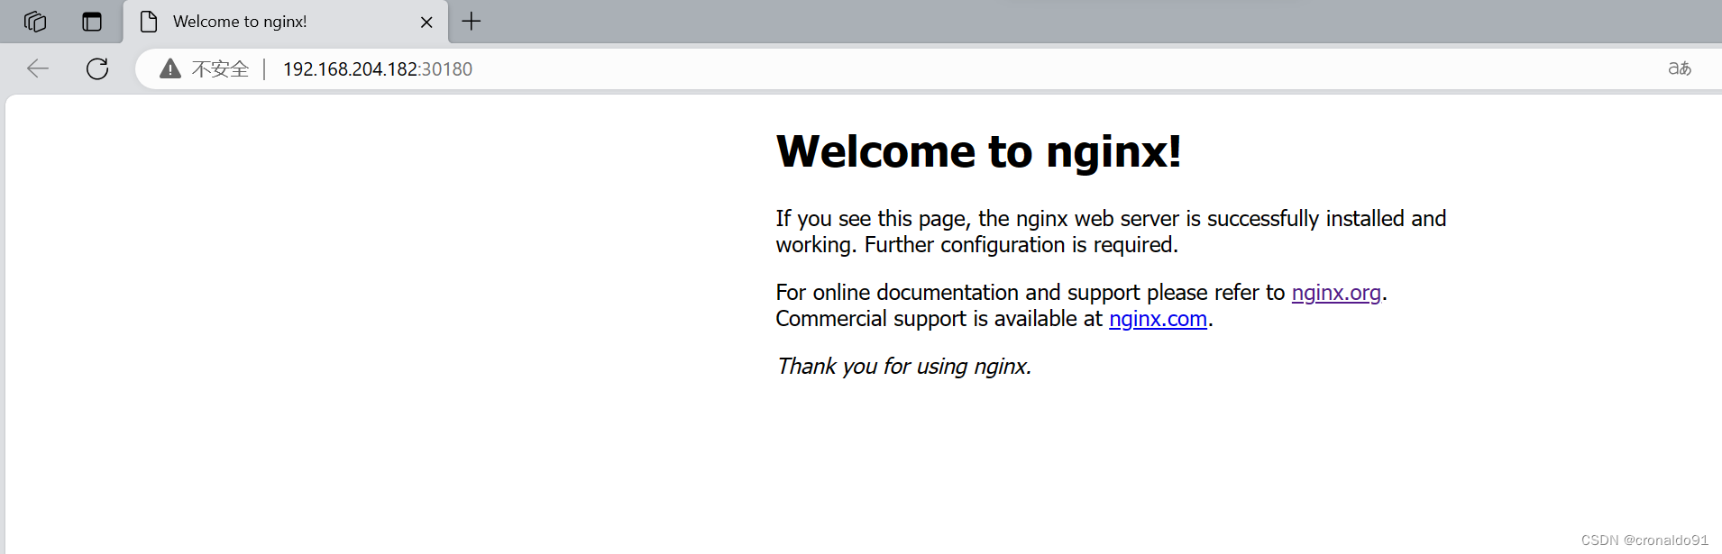The image size is (1722, 554).
Task: Click the 'If you see this page' line
Action: click(x=1111, y=219)
